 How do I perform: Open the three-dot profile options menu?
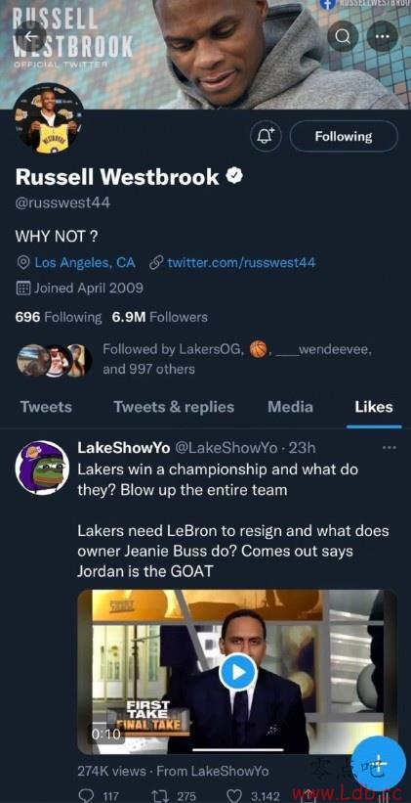(x=382, y=36)
